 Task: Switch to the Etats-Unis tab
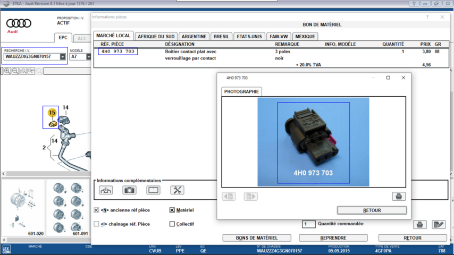point(249,37)
